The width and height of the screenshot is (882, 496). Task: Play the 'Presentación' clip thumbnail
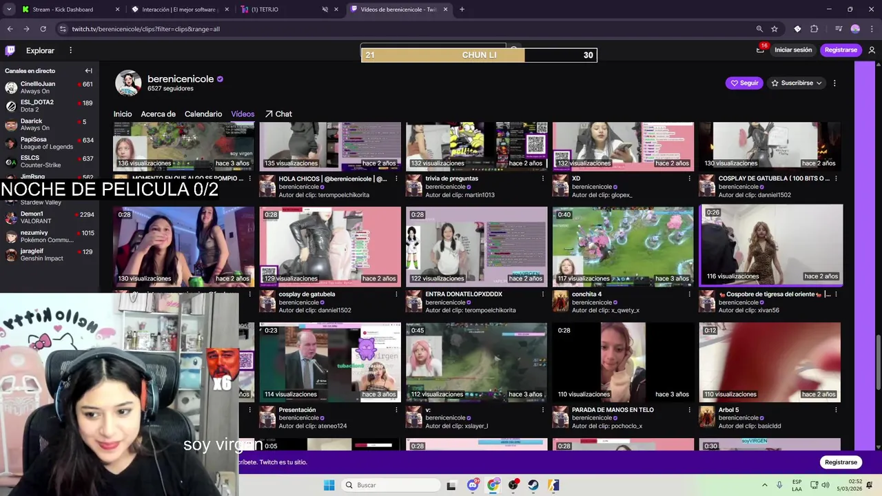pos(330,362)
